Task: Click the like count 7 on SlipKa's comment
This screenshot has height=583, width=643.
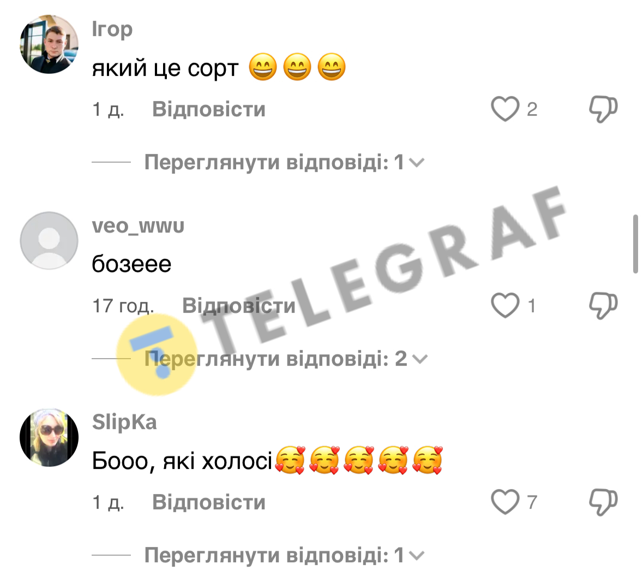Action: click(532, 502)
